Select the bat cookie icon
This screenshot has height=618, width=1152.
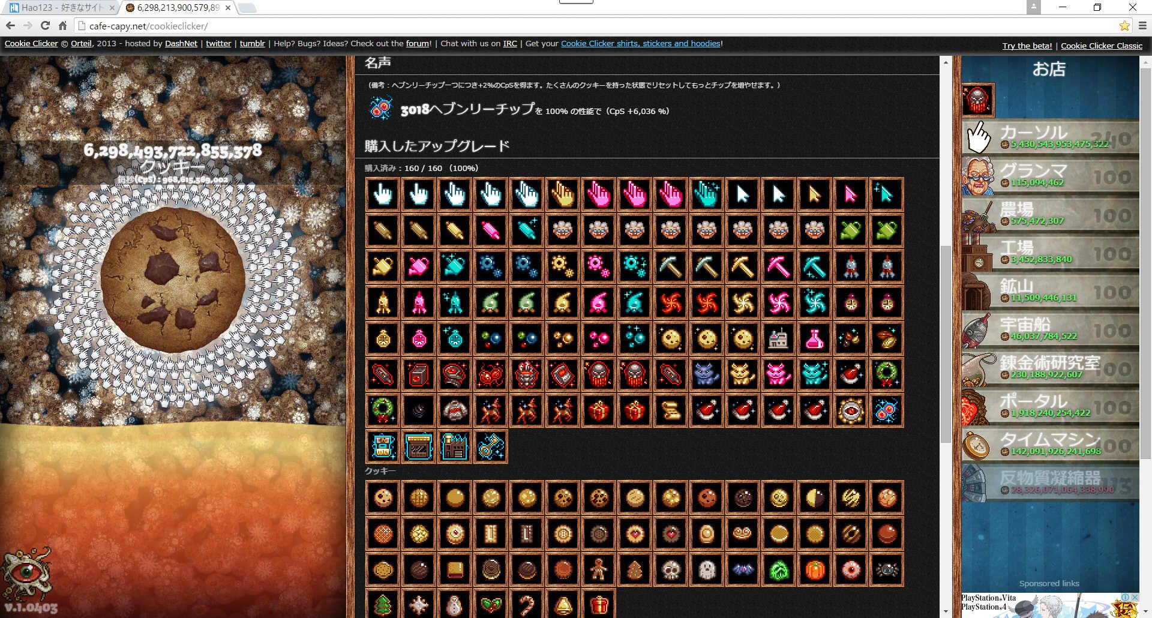[743, 569]
